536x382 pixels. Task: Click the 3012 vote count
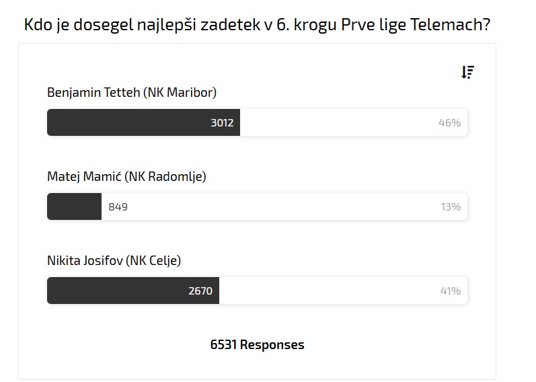point(222,123)
